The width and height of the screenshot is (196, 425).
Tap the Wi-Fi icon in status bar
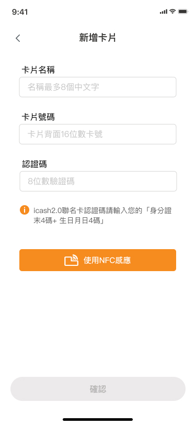pos(172,12)
